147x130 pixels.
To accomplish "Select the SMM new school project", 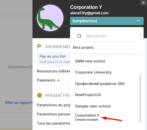I will click(90, 61).
